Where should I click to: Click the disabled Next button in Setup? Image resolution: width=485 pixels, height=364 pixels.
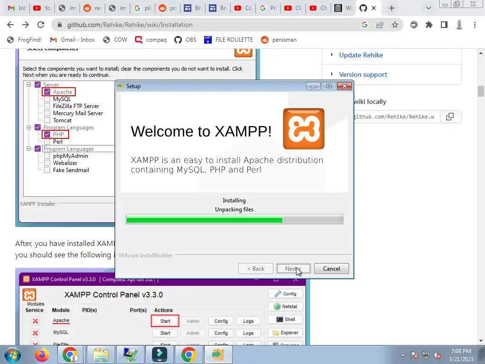[293, 269]
